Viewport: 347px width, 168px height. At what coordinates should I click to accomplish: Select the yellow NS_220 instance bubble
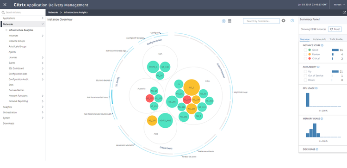(196, 100)
